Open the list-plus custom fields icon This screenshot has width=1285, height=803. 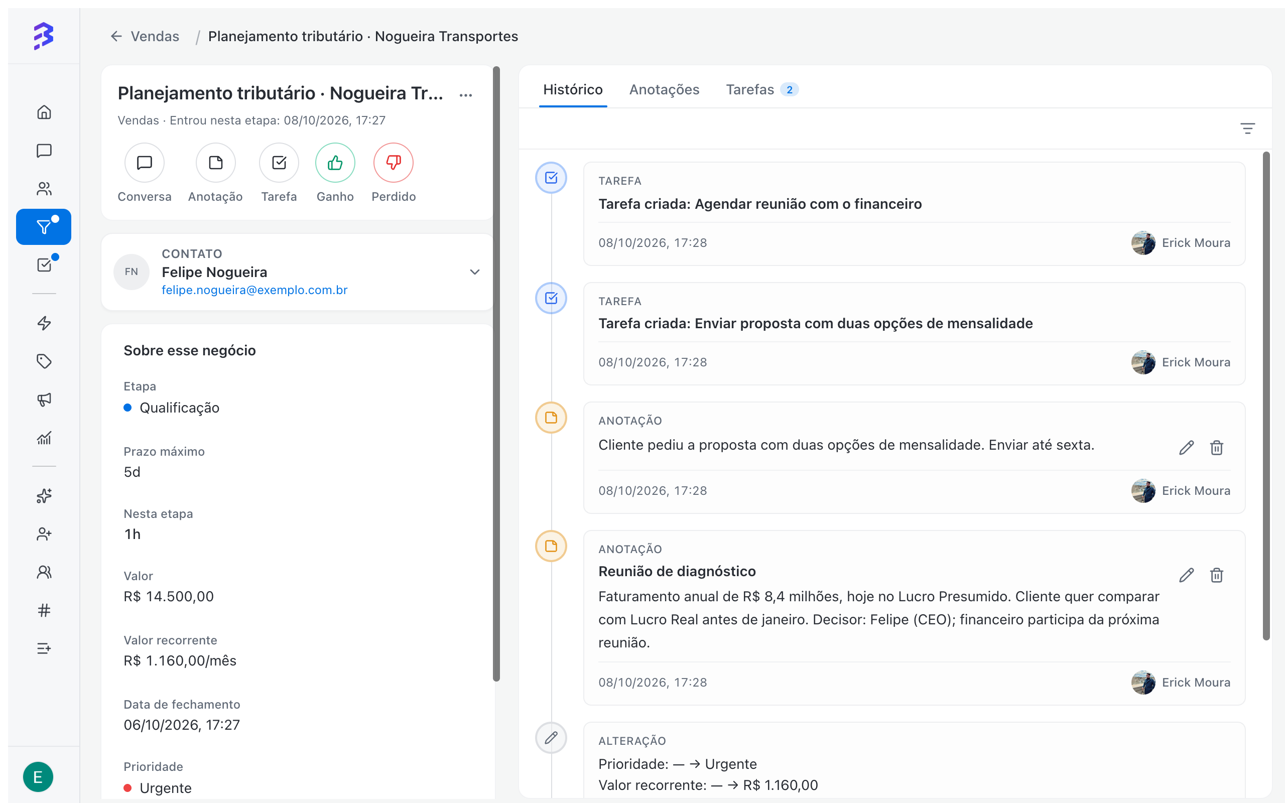point(44,648)
